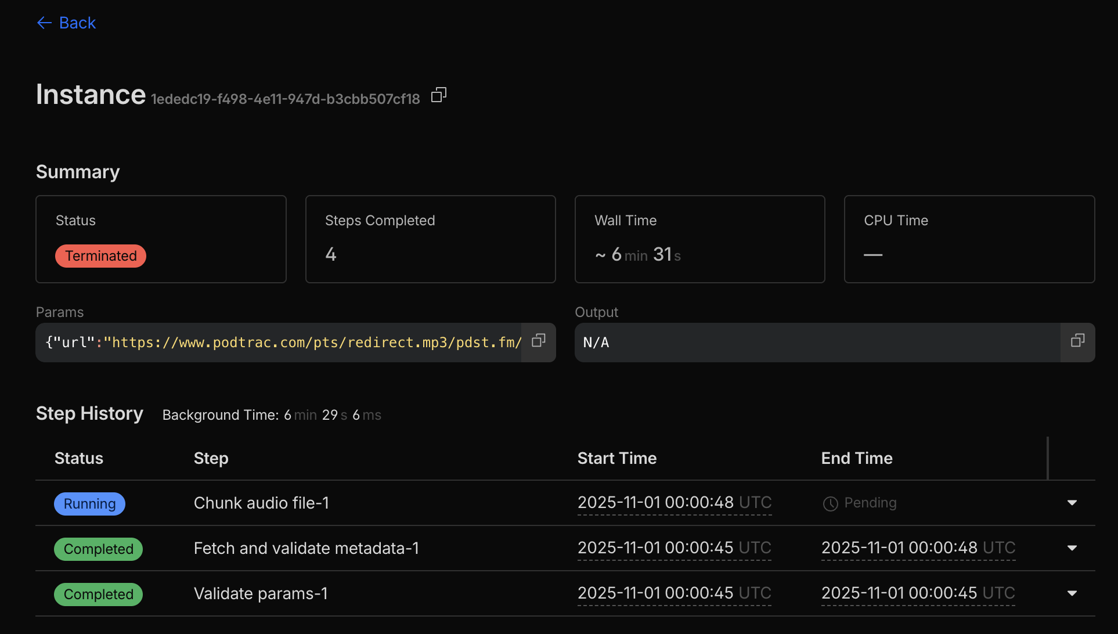
Task: Go Back to the previous page
Action: [77, 23]
